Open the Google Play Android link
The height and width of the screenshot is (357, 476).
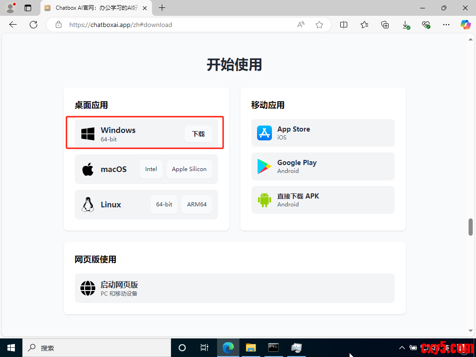pos(323,166)
